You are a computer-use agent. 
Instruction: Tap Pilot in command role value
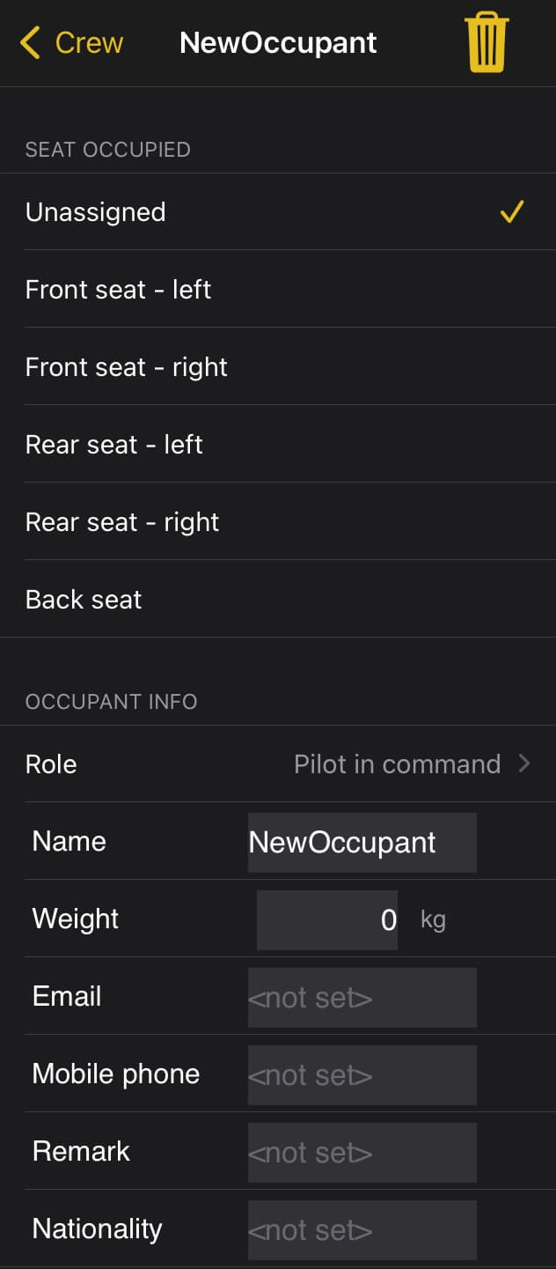[x=397, y=764]
